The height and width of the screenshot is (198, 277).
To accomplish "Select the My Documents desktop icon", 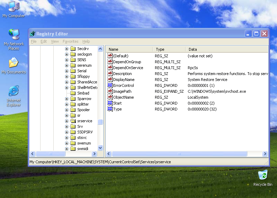I will [14, 65].
